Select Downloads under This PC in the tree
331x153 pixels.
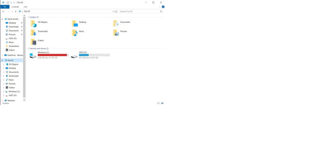pyautogui.click(x=13, y=76)
